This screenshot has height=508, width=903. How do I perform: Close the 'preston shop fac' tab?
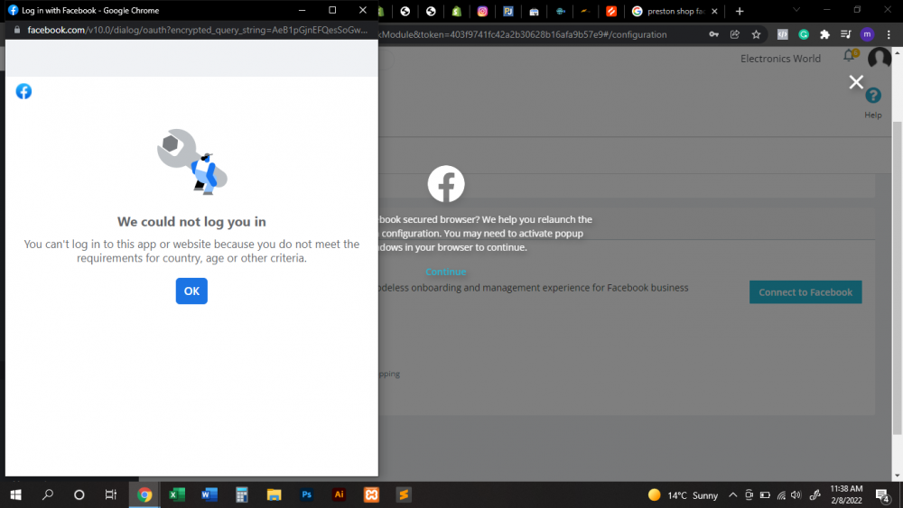point(714,11)
